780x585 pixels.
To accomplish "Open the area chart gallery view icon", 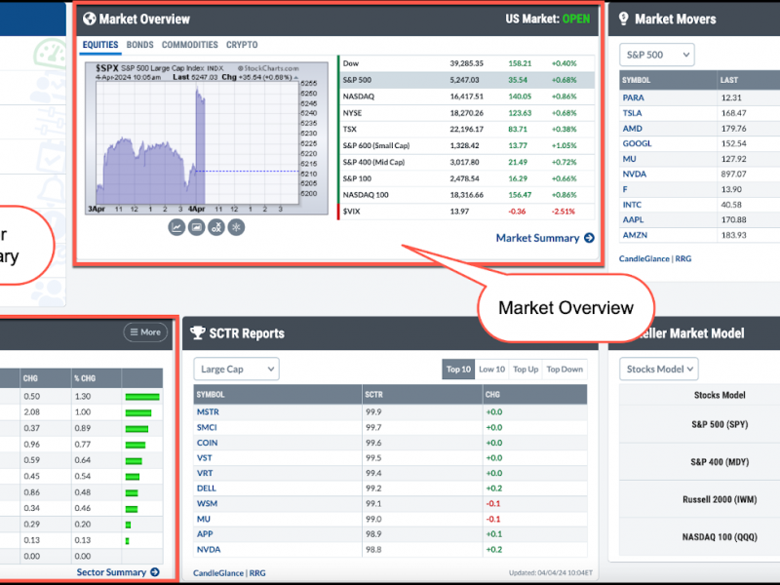I will point(197,227).
